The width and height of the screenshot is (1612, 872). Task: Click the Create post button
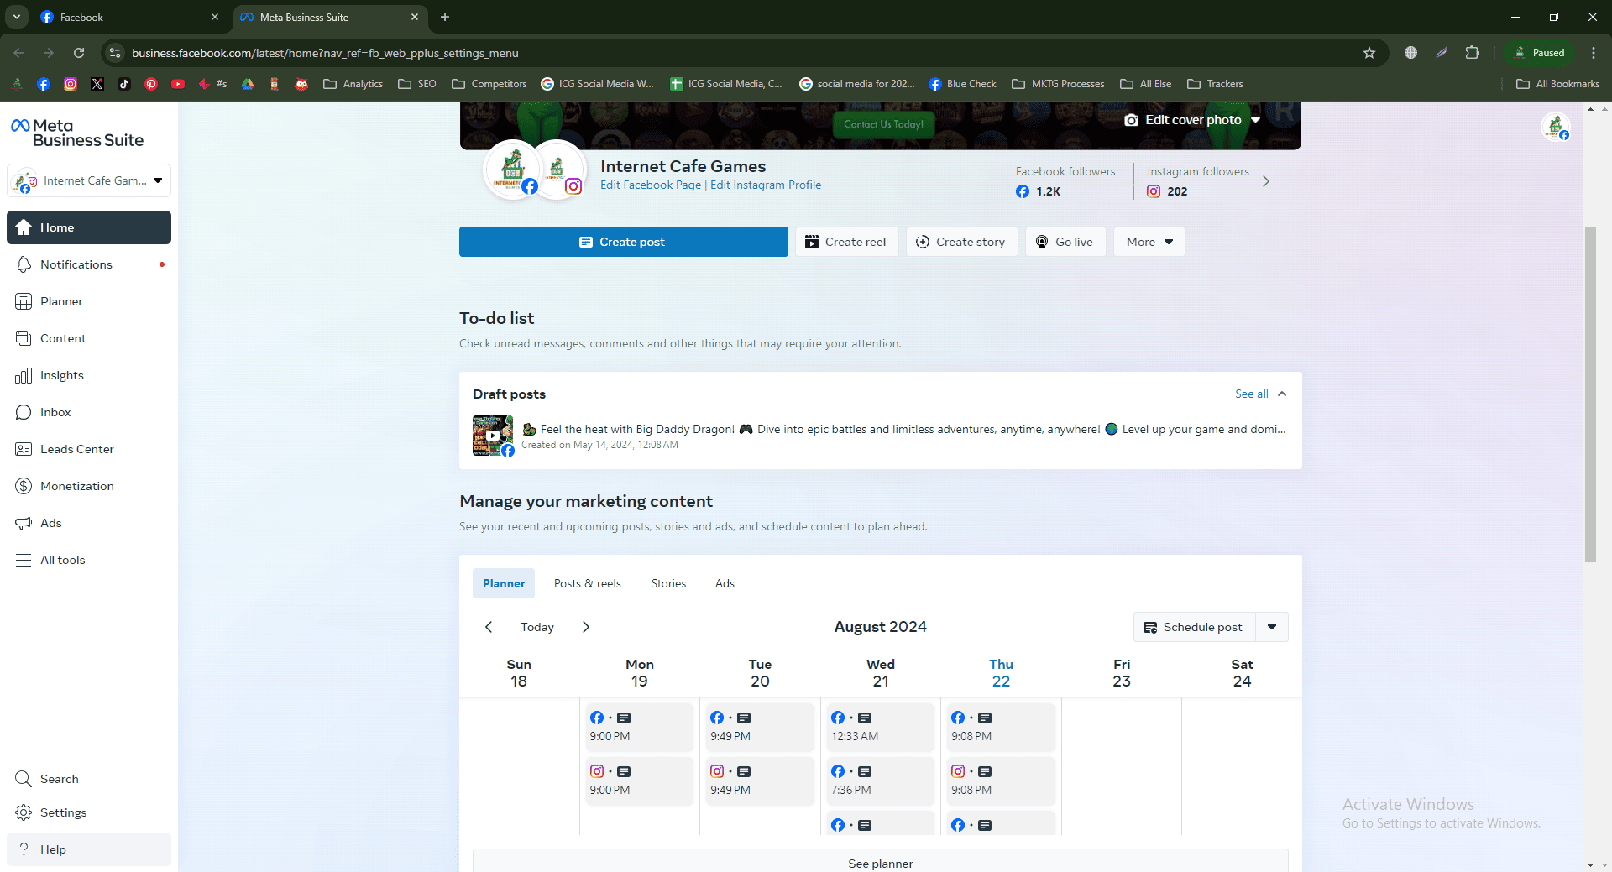tap(624, 242)
